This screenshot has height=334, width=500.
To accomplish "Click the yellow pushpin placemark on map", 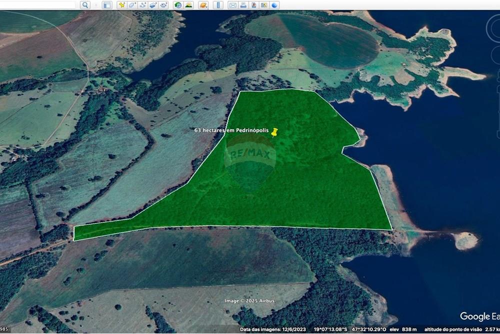I will pyautogui.click(x=274, y=132).
